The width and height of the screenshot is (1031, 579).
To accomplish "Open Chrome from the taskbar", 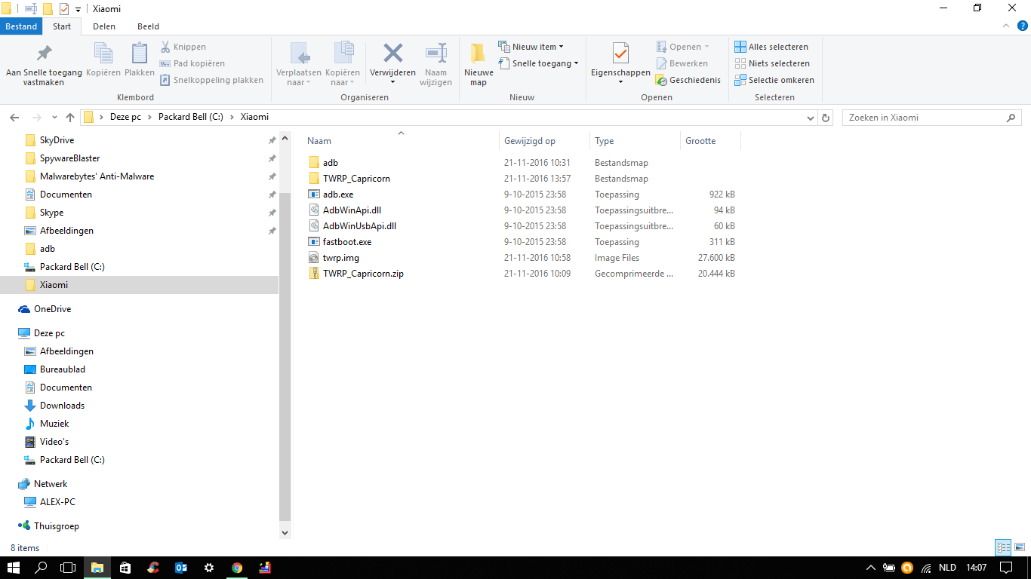I will (237, 568).
